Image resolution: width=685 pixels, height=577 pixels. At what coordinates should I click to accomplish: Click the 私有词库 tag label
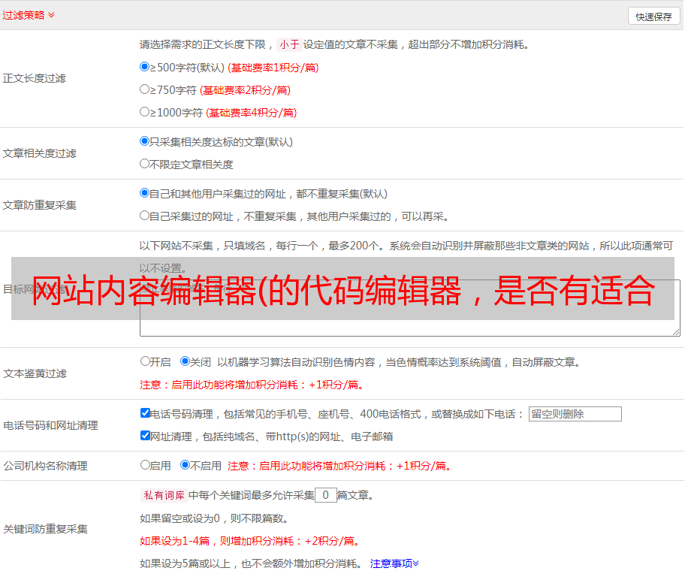(162, 495)
